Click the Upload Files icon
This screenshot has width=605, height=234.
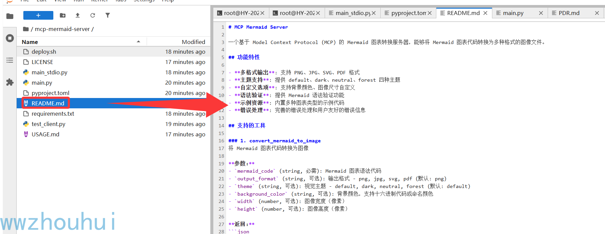(78, 15)
